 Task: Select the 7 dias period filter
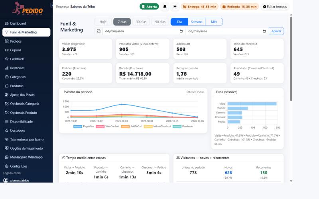(122, 22)
